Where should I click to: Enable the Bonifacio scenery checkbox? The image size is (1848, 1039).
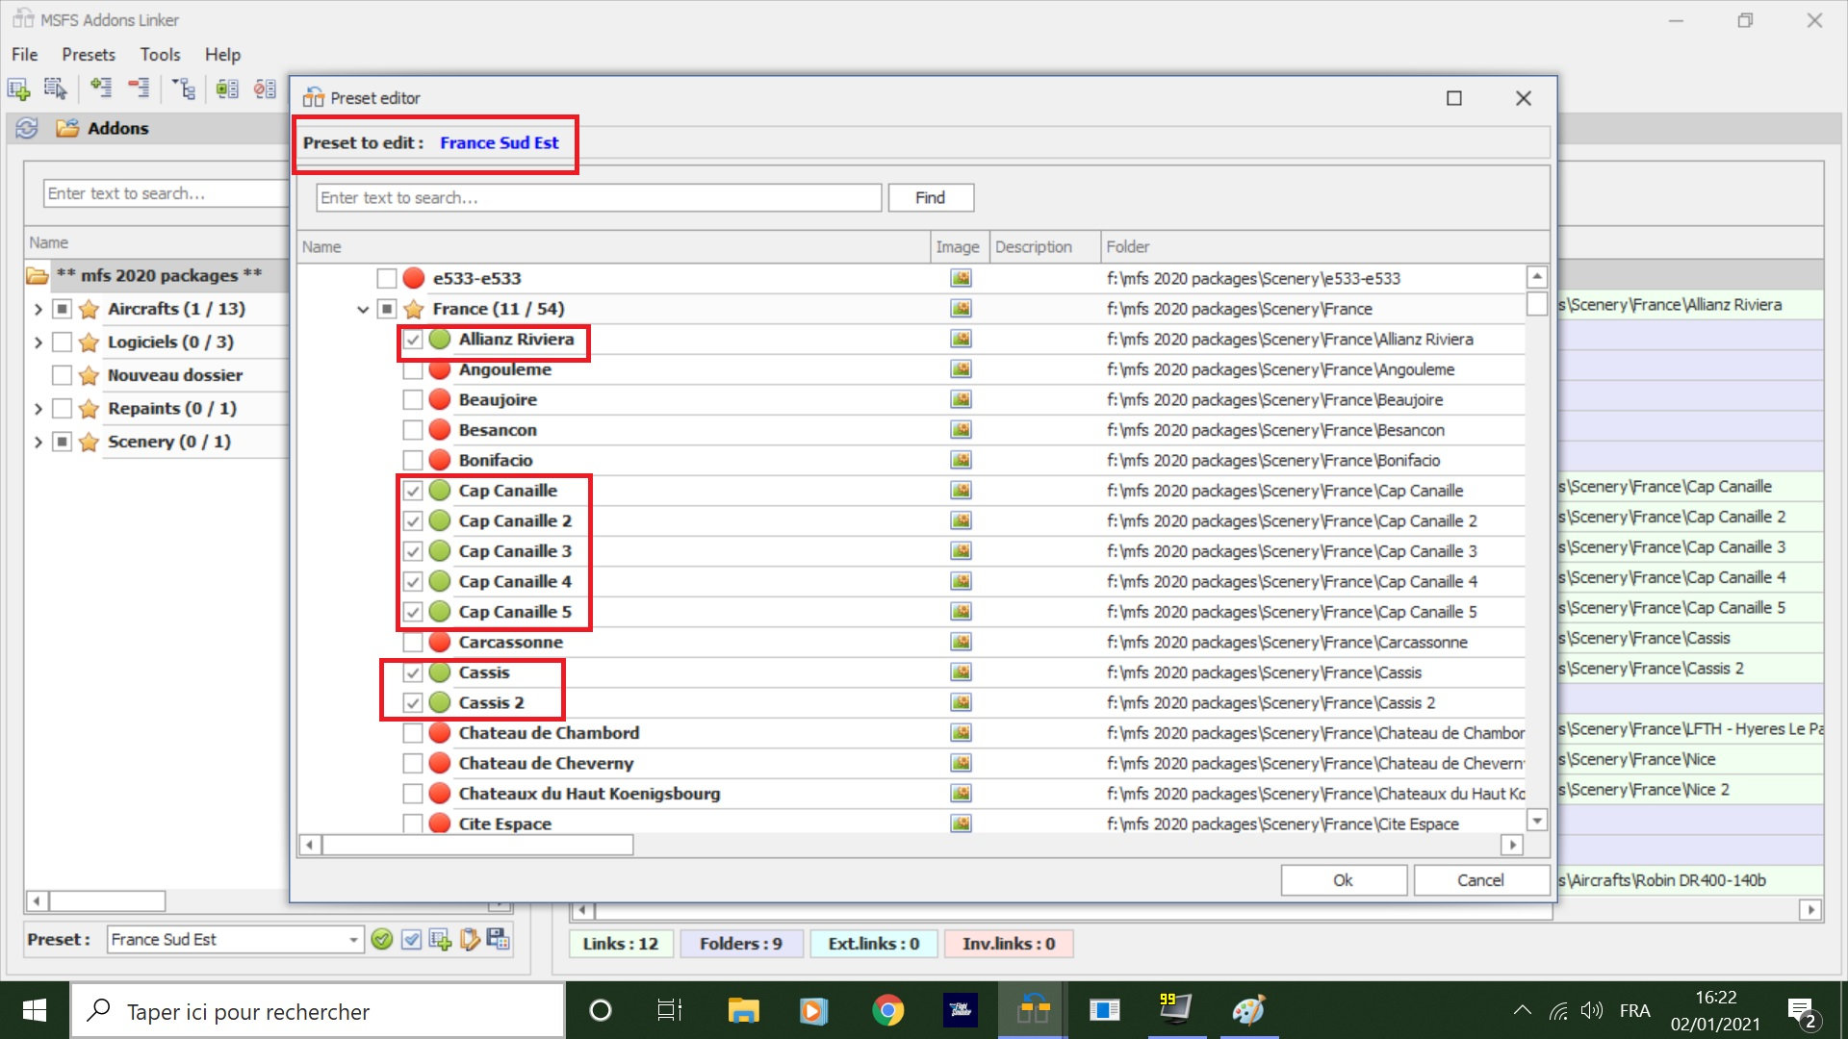coord(413,460)
